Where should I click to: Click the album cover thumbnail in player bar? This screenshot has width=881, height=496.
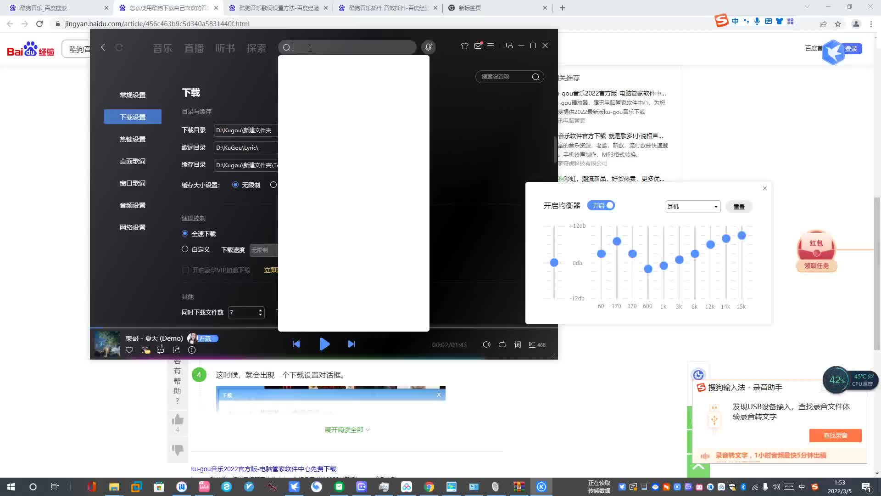pos(107,344)
